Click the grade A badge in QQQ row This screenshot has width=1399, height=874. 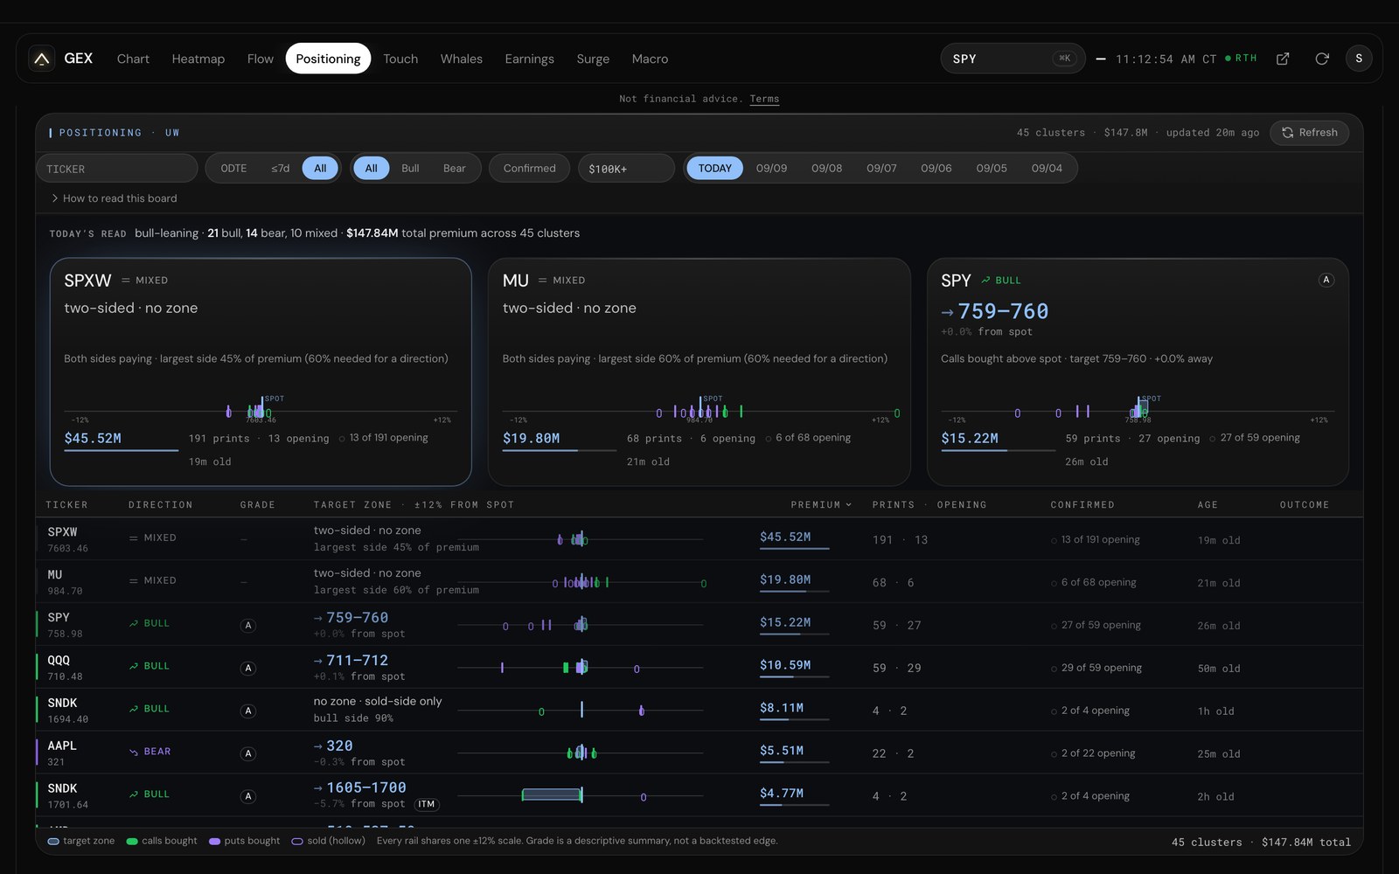point(248,668)
